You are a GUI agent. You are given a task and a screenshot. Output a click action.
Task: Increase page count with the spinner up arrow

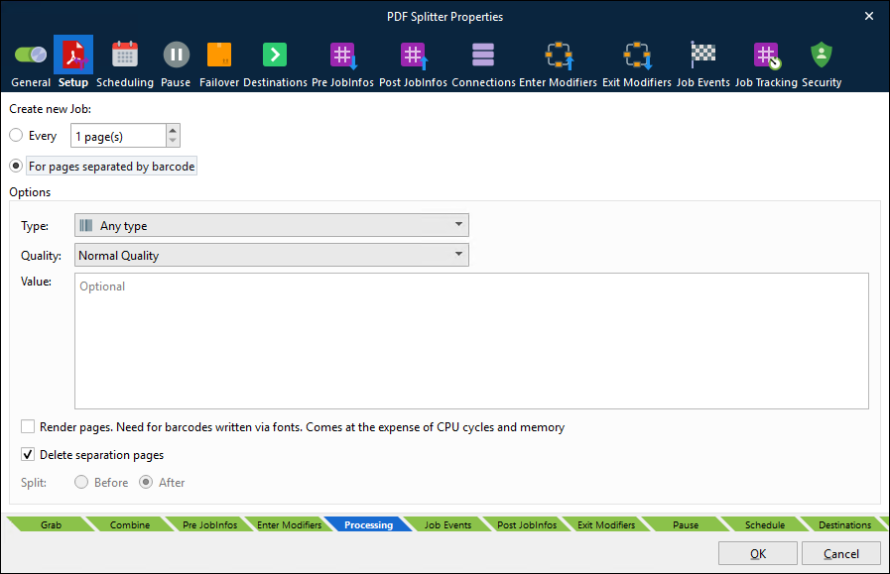coord(173,131)
